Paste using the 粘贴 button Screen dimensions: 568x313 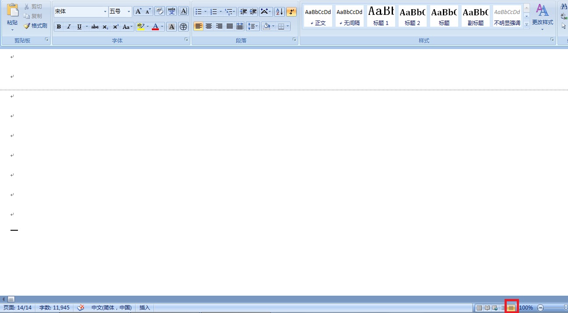tap(12, 17)
